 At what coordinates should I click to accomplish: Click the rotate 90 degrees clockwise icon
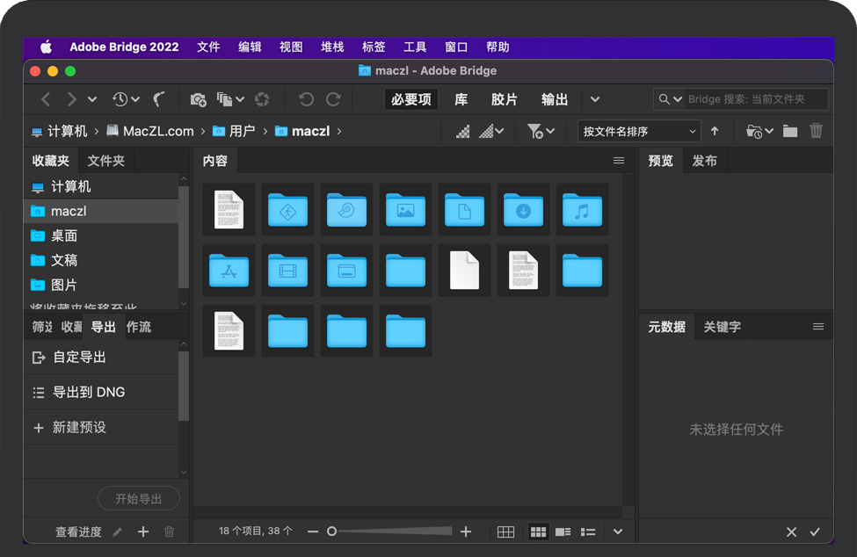point(334,99)
